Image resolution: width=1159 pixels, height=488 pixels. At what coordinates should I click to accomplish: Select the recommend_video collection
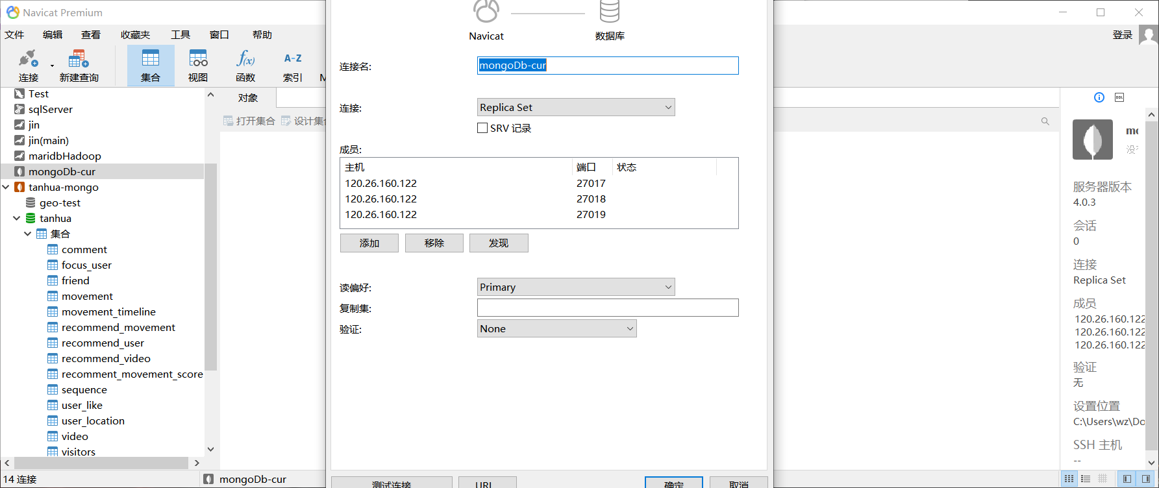click(x=106, y=359)
